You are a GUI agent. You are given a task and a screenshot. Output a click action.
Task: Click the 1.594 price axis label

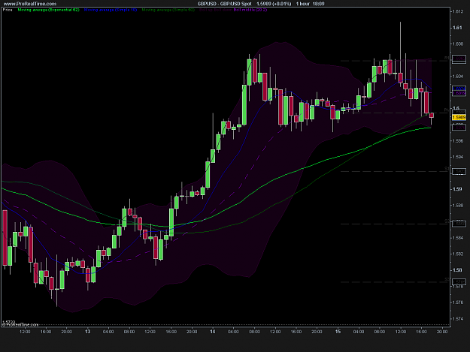pos(458,157)
